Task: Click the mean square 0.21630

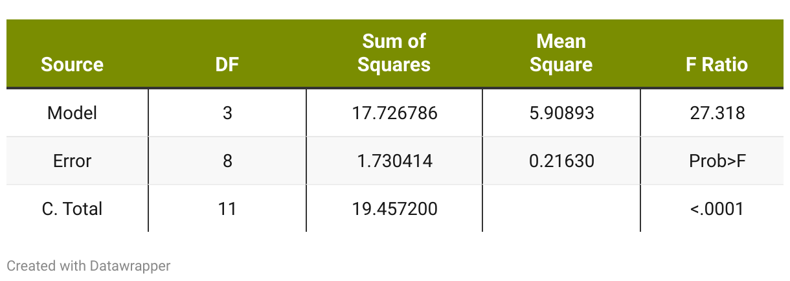Action: 561,161
